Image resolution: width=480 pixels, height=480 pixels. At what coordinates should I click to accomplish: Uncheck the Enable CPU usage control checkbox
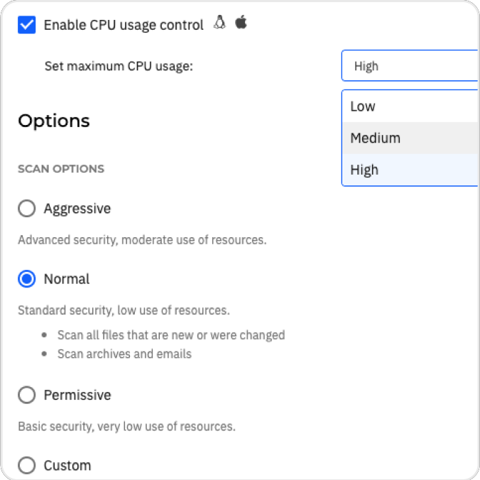click(27, 25)
